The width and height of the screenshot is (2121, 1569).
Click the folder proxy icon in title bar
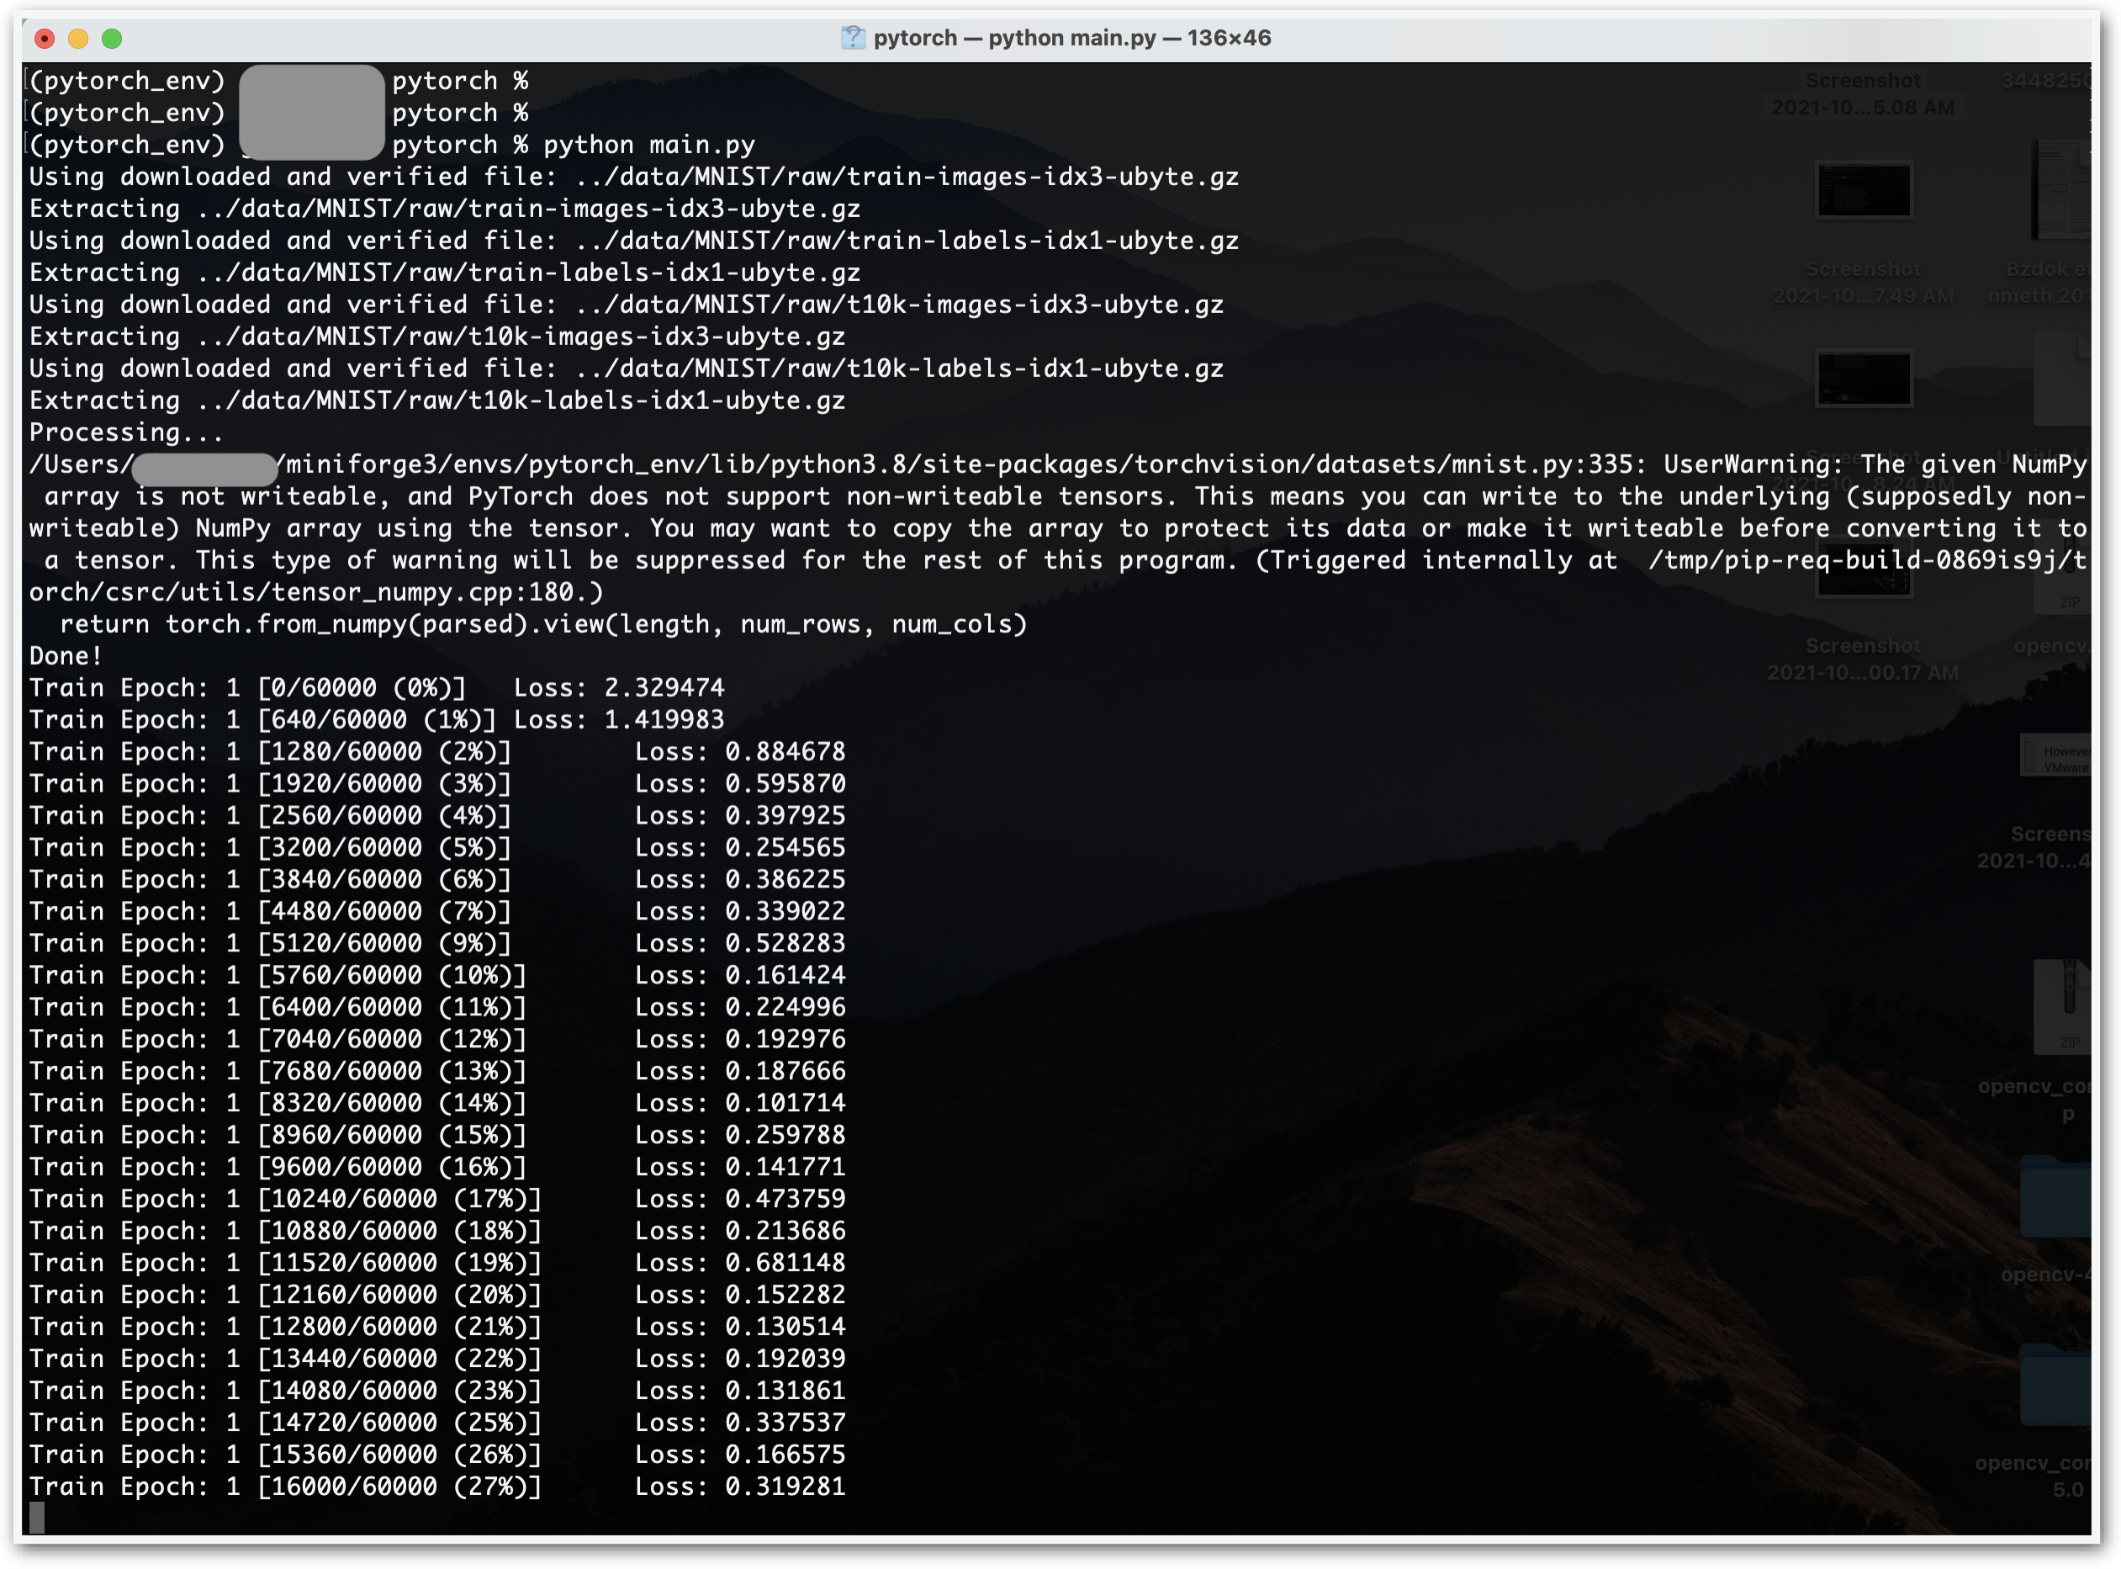pos(853,38)
